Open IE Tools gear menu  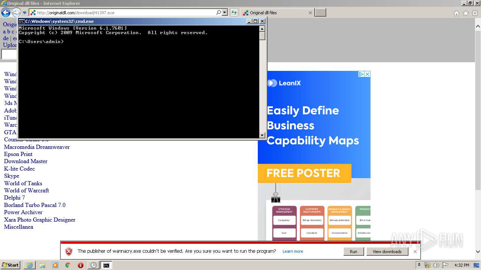pyautogui.click(x=475, y=13)
